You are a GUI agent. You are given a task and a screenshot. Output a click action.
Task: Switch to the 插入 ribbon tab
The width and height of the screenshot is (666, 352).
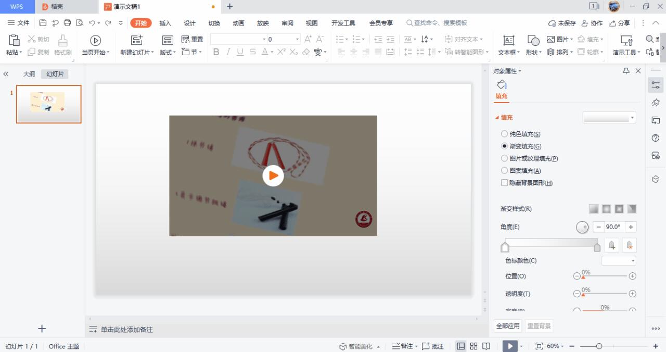click(x=165, y=23)
